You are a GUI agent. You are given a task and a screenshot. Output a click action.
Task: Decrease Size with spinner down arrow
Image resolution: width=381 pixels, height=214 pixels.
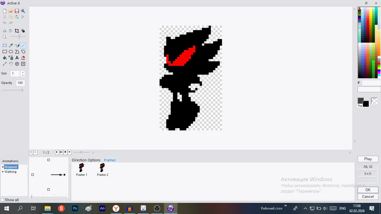point(22,75)
